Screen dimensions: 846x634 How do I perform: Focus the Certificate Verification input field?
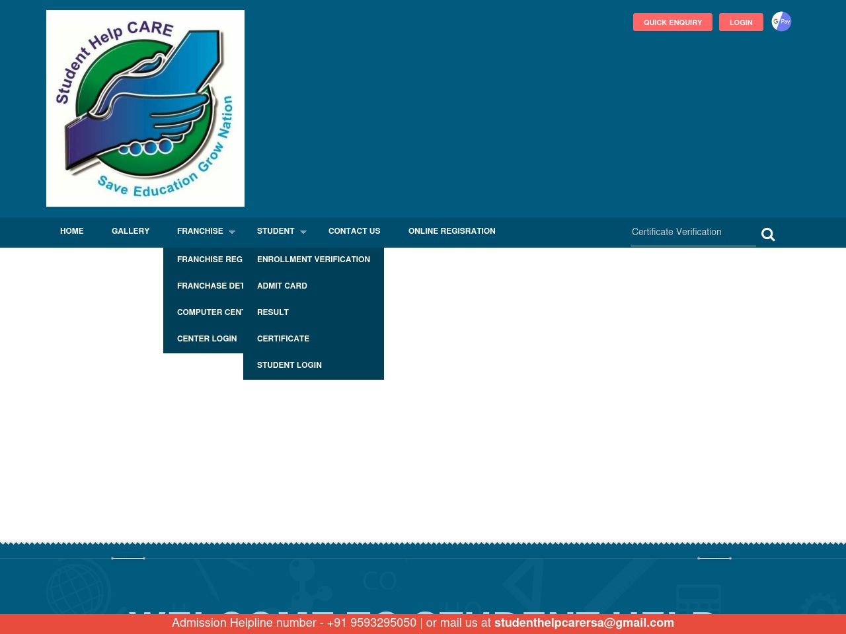tap(693, 232)
